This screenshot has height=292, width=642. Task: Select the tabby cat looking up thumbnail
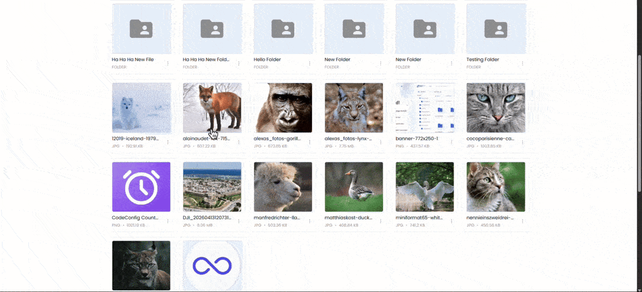tap(496, 187)
